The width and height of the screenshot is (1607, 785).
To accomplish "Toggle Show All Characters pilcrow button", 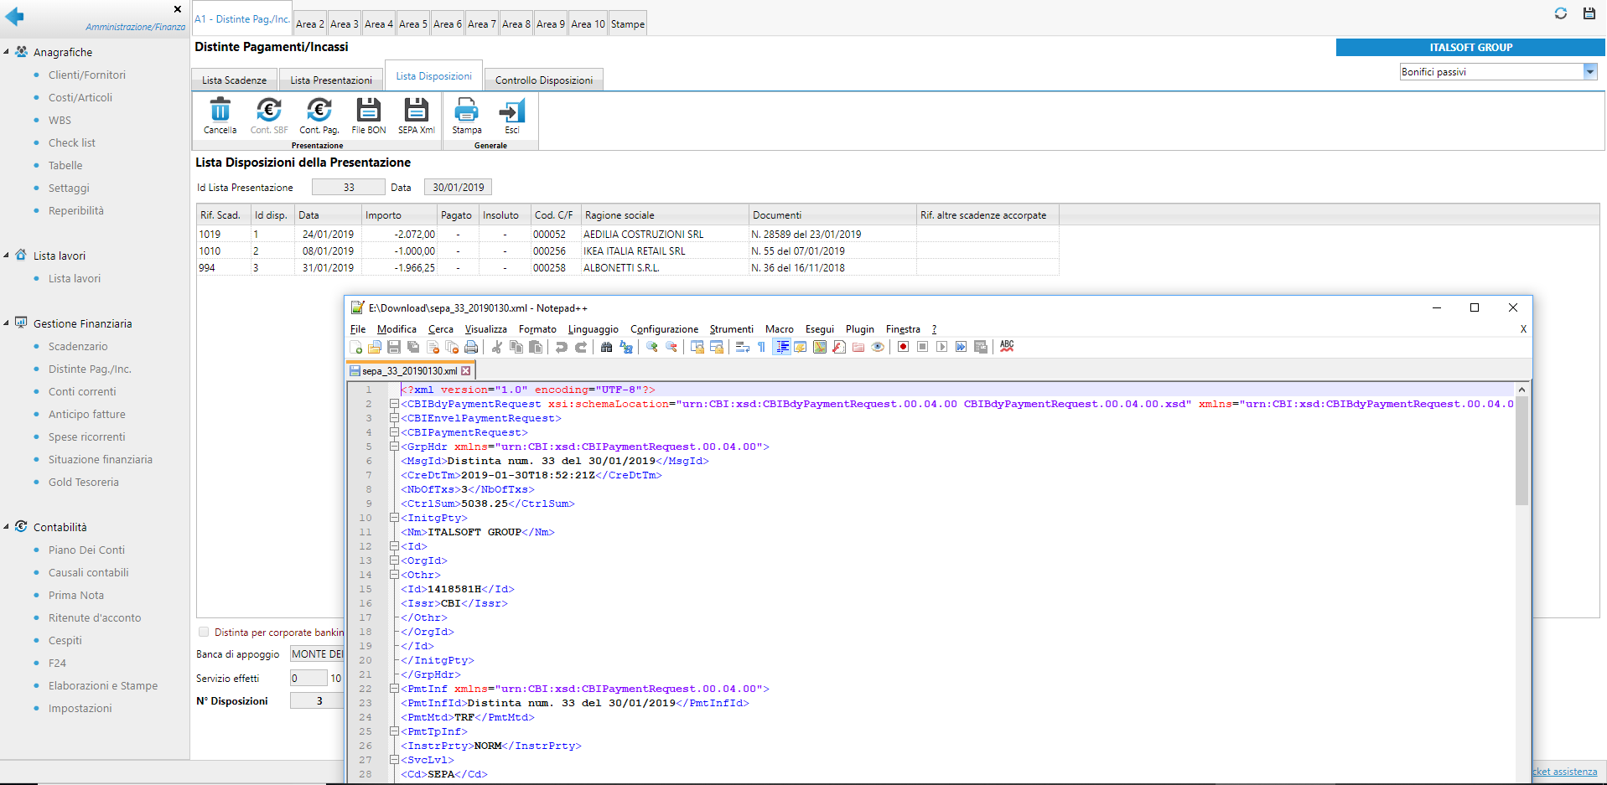I will [x=761, y=347].
